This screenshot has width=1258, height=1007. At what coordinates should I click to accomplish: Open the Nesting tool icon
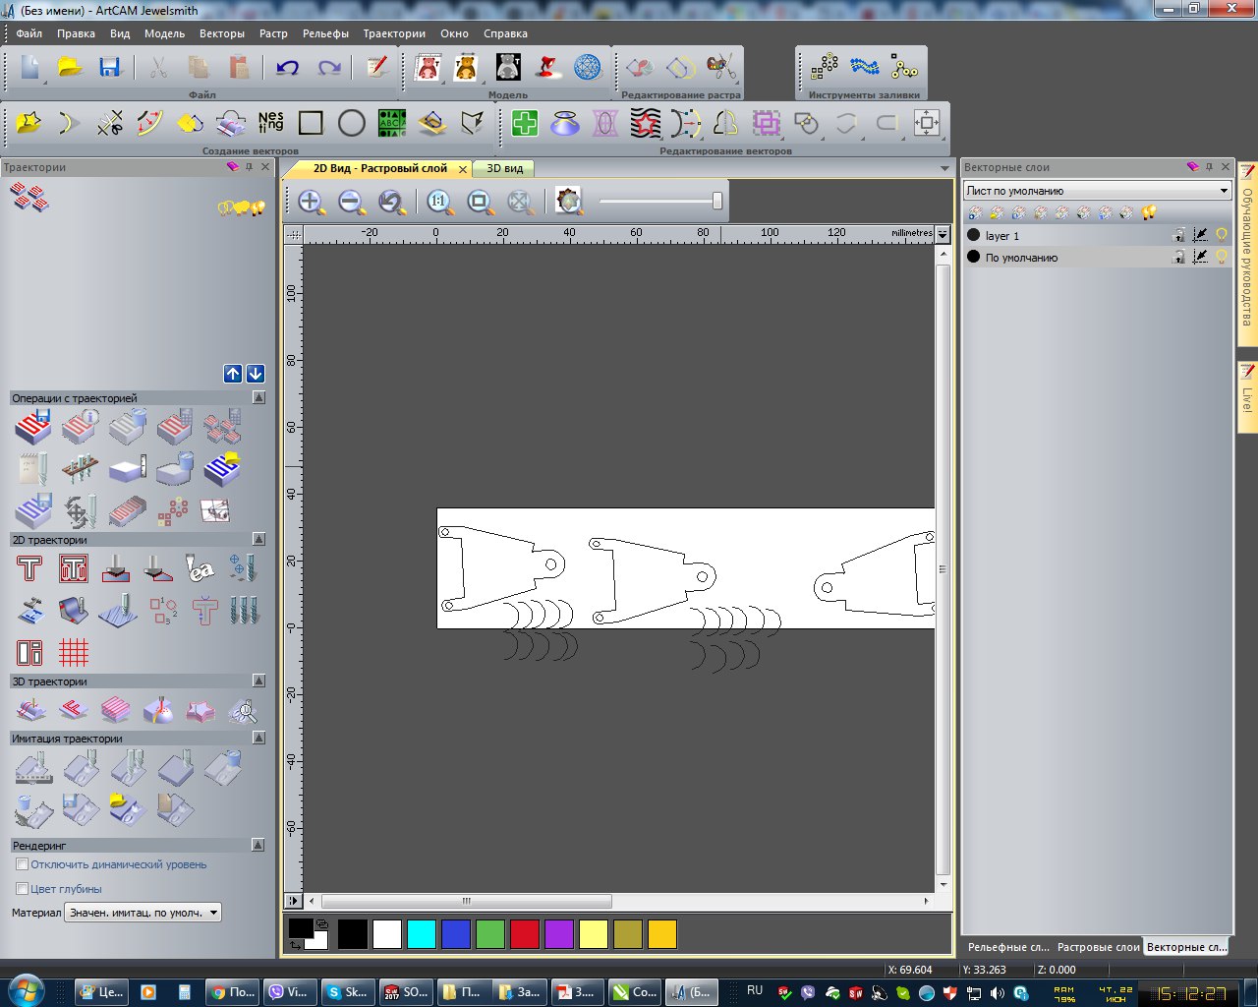(x=270, y=123)
